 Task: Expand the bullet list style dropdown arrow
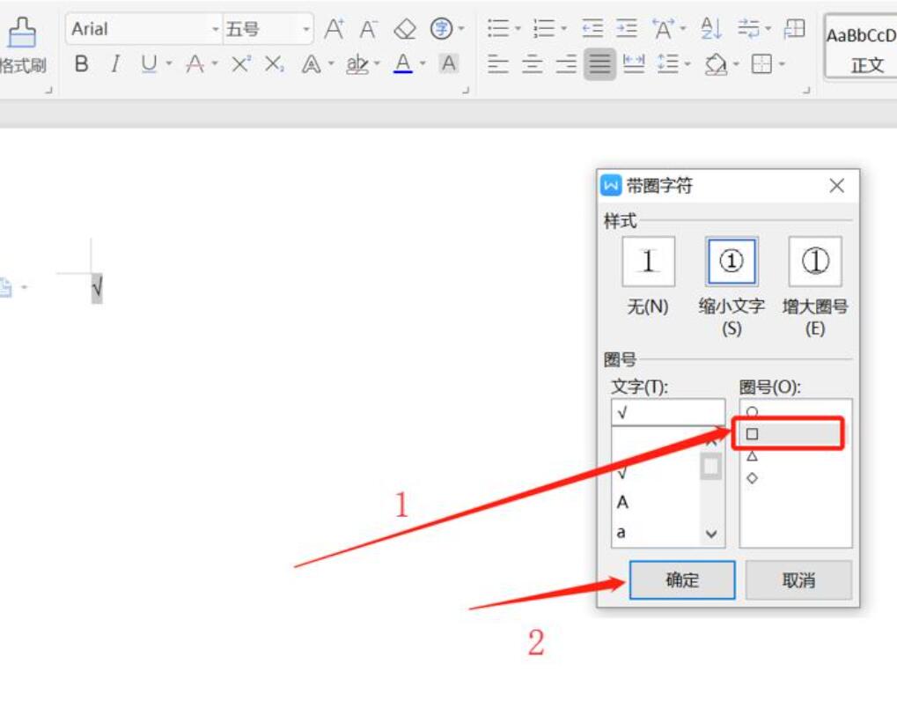click(518, 28)
